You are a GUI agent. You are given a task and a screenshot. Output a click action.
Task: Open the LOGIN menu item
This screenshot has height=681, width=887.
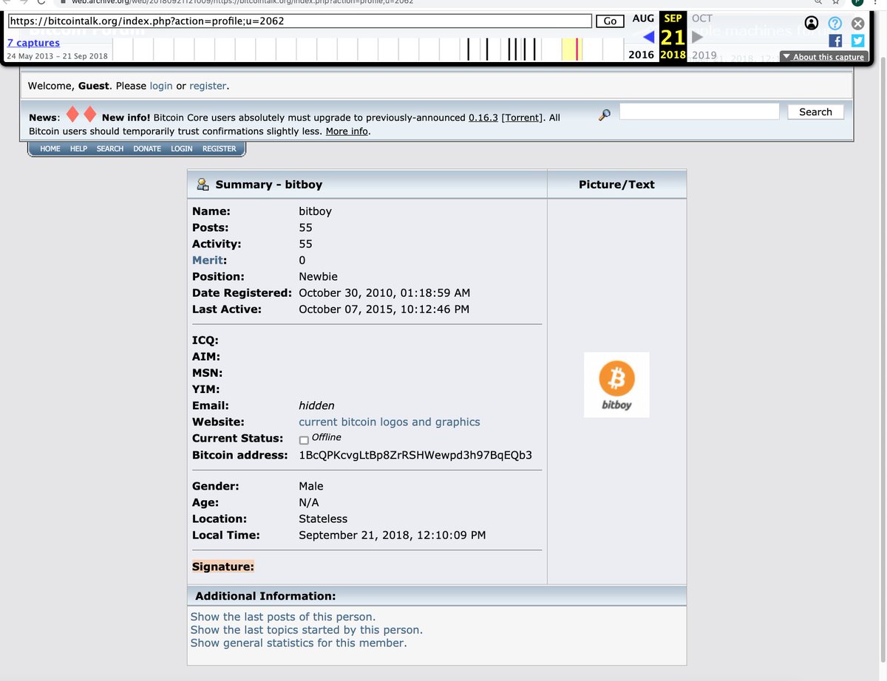182,148
